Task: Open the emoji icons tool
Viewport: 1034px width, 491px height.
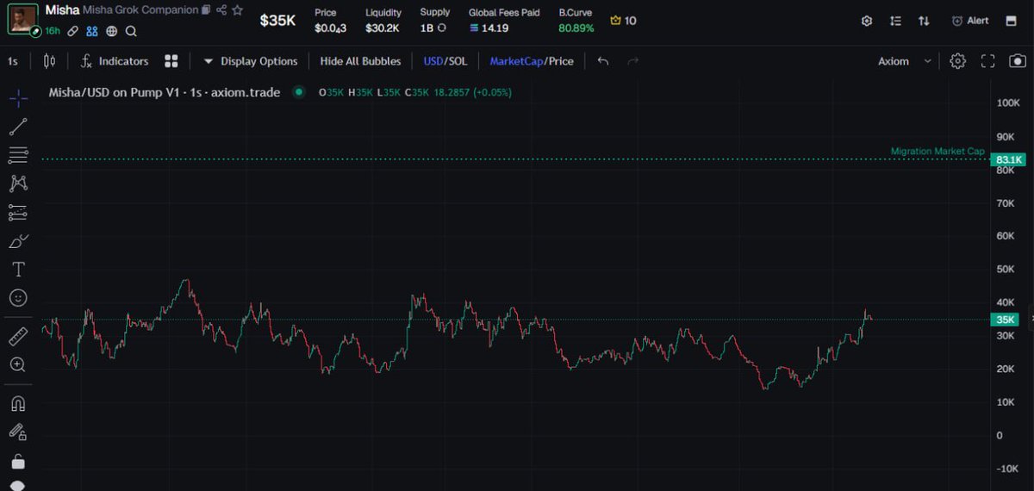Action: 18,297
